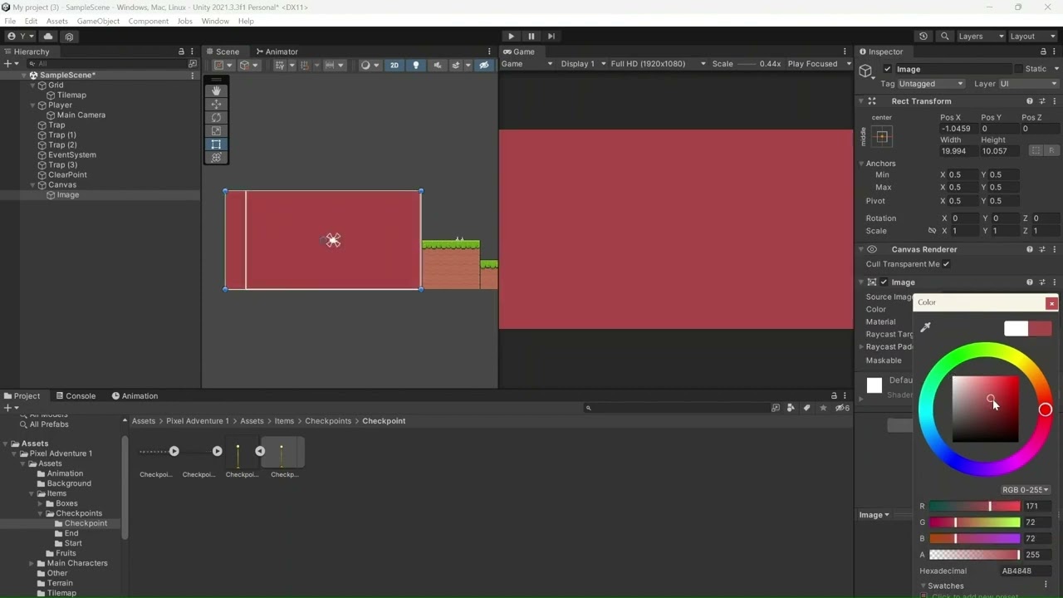
Task: Open the Window menu
Action: click(x=215, y=21)
